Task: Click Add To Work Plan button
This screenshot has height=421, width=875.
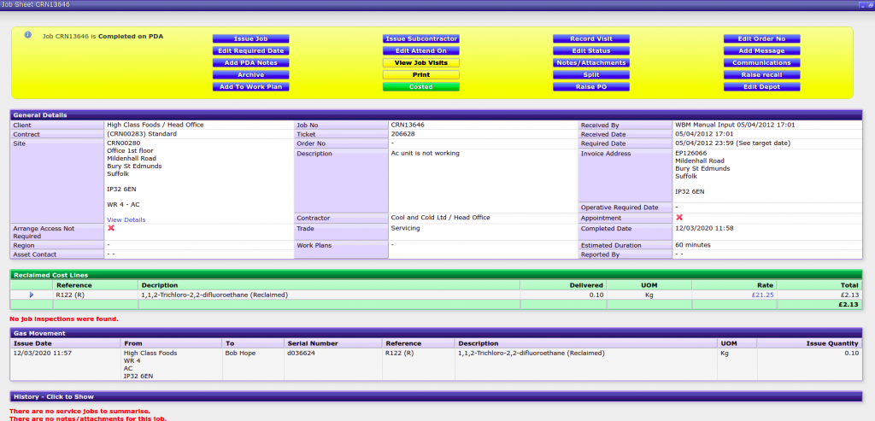Action: pos(250,87)
